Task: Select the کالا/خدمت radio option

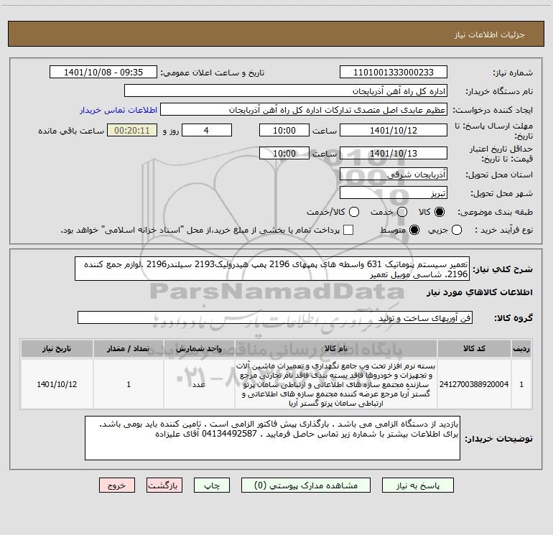Action: pyautogui.click(x=354, y=212)
